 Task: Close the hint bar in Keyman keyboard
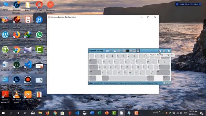pos(169,83)
